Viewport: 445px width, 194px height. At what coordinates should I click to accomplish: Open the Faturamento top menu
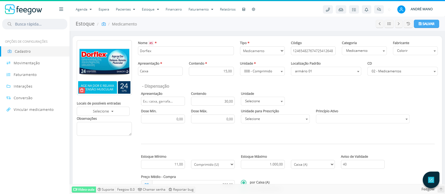point(201,9)
